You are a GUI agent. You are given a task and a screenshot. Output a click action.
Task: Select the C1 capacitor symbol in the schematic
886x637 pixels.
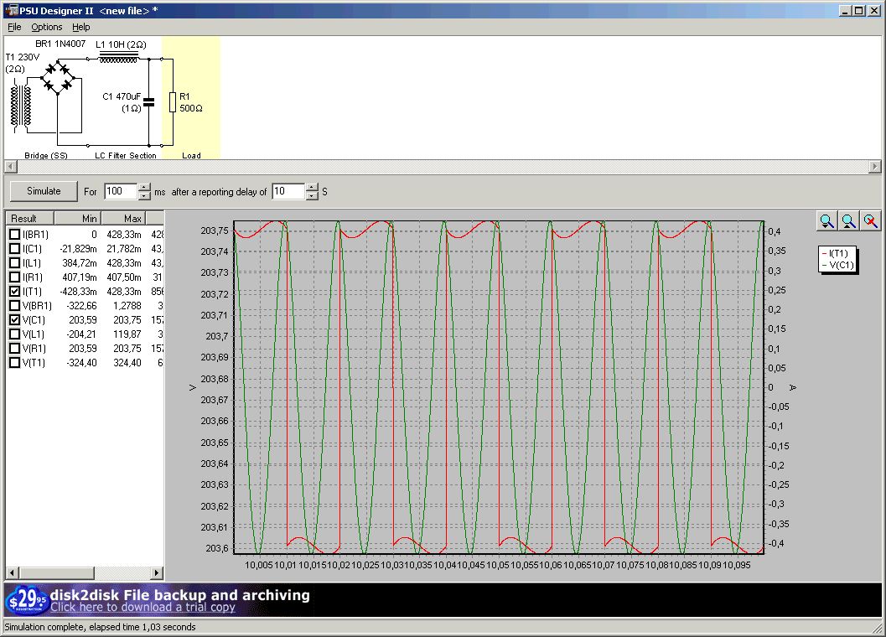pyautogui.click(x=149, y=102)
